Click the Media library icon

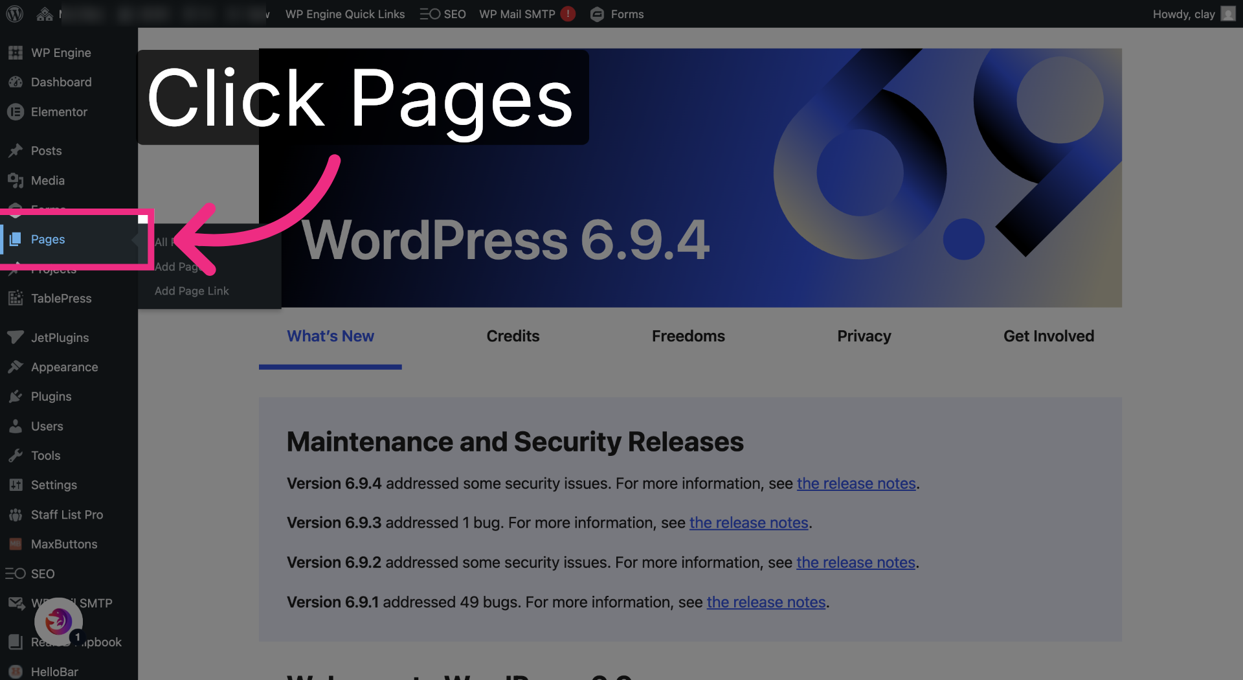click(x=16, y=180)
